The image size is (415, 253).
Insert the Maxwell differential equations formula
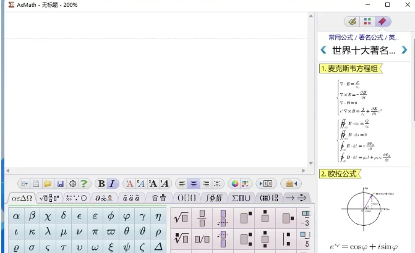pos(359,97)
